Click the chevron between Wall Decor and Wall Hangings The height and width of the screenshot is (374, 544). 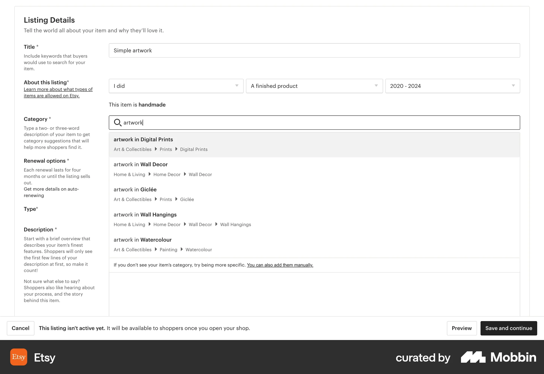(x=216, y=224)
